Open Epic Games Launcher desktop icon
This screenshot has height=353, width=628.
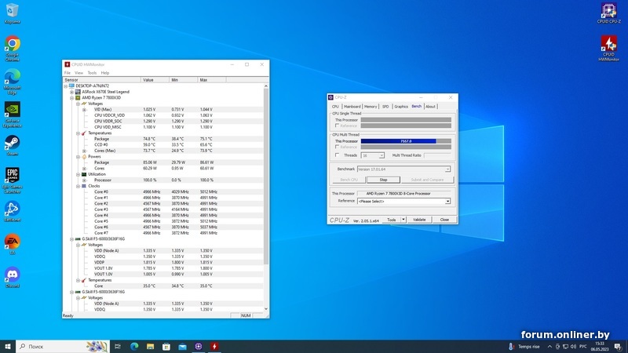tap(13, 174)
